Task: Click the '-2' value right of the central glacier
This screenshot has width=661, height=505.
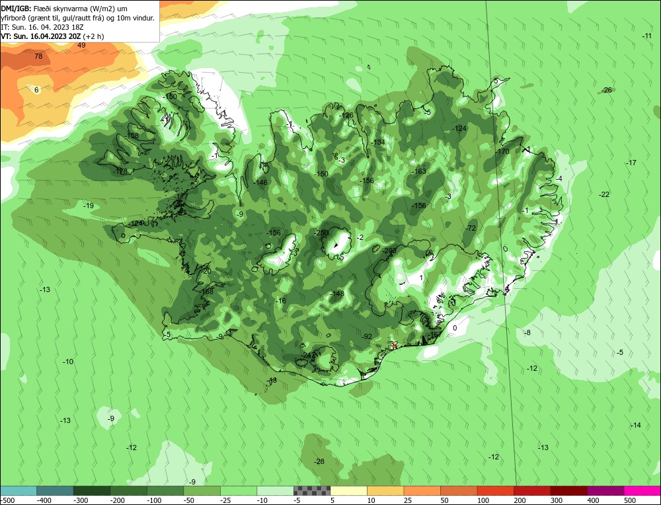Action: point(360,238)
